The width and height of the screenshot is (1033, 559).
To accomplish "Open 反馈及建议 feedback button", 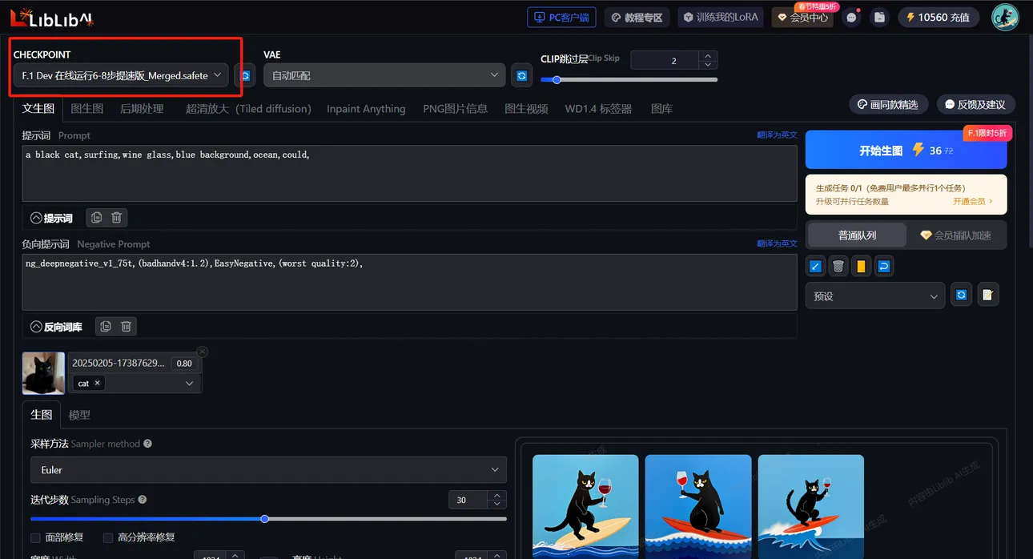I will pos(975,104).
